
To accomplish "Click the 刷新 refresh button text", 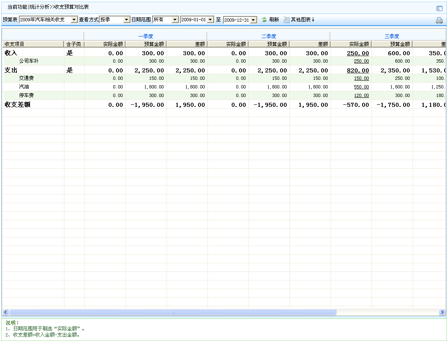I will pyautogui.click(x=274, y=20).
